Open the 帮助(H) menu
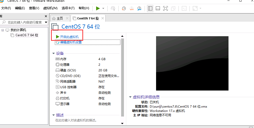 pyautogui.click(x=84, y=8)
